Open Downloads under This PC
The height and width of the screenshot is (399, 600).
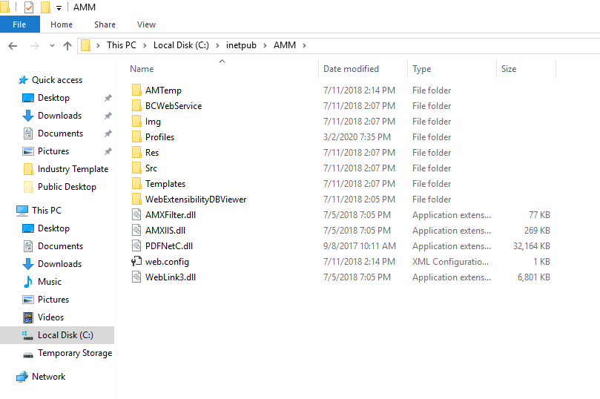(x=59, y=264)
